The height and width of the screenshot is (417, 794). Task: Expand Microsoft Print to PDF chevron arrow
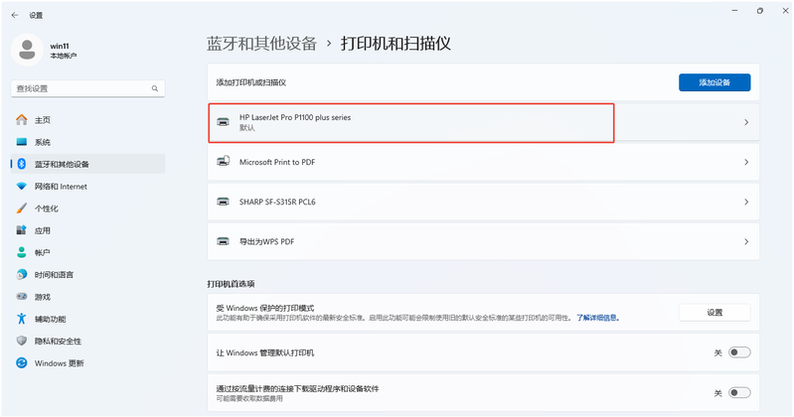746,162
